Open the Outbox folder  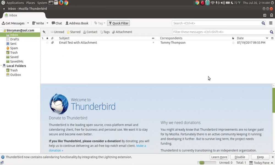[x=15, y=75]
